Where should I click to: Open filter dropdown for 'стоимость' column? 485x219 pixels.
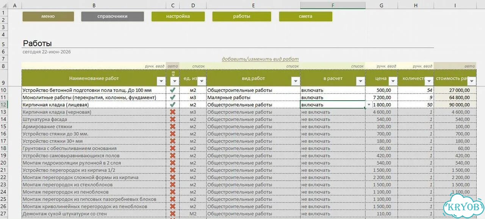[472, 81]
